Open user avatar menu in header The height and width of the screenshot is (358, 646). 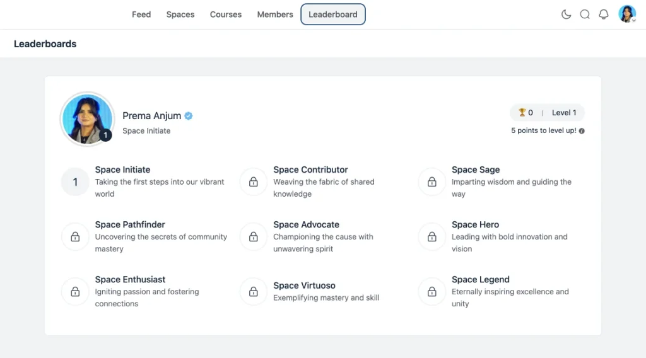pos(627,14)
